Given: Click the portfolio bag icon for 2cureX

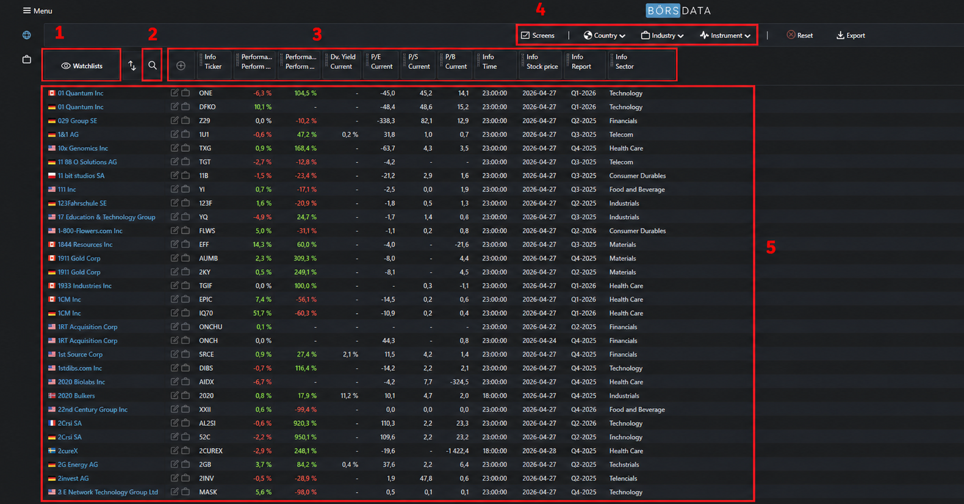Looking at the screenshot, I should (x=185, y=451).
